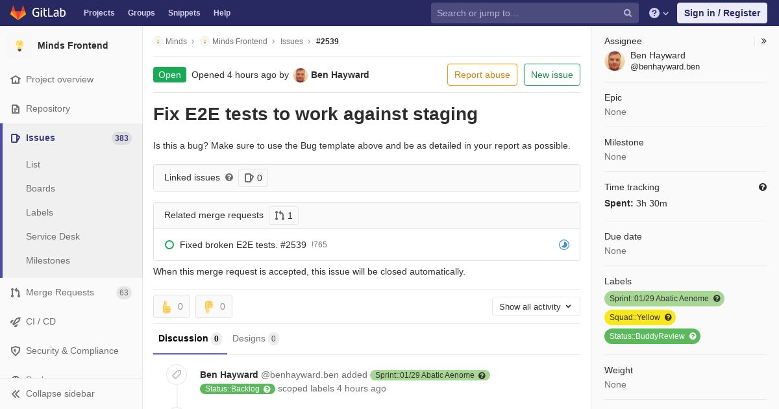Open the Fixed broken E2E tests merge request
Image resolution: width=779 pixels, height=409 pixels.
[x=243, y=245]
